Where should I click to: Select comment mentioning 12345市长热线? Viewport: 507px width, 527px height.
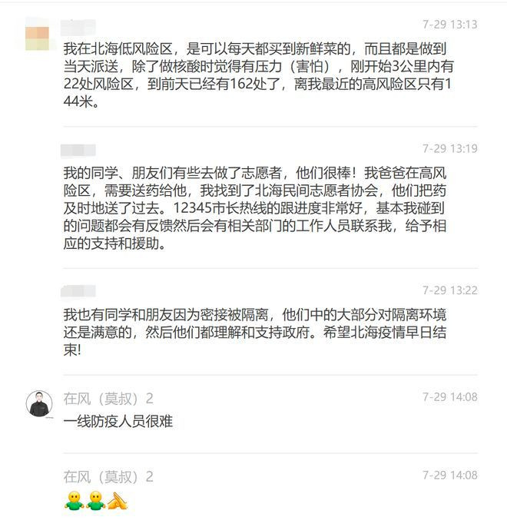(255, 208)
